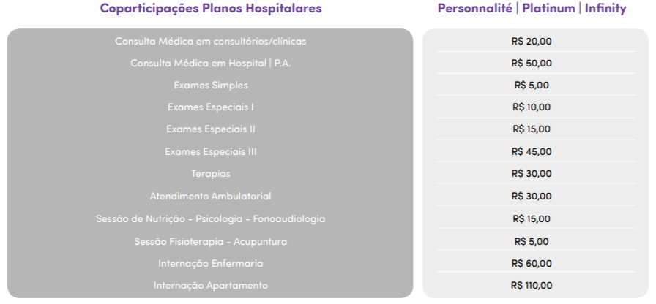Select the Consulta Médica em consultórios/clínicas row label
This screenshot has width=656, height=304.
pyautogui.click(x=210, y=41)
